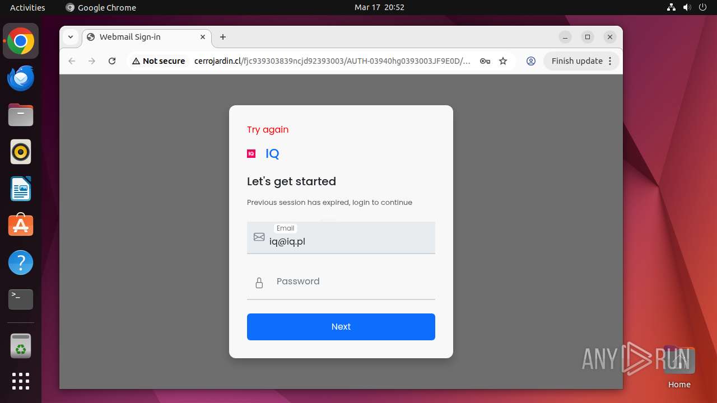The height and width of the screenshot is (403, 717).
Task: Maximize the Chrome window
Action: (588, 37)
